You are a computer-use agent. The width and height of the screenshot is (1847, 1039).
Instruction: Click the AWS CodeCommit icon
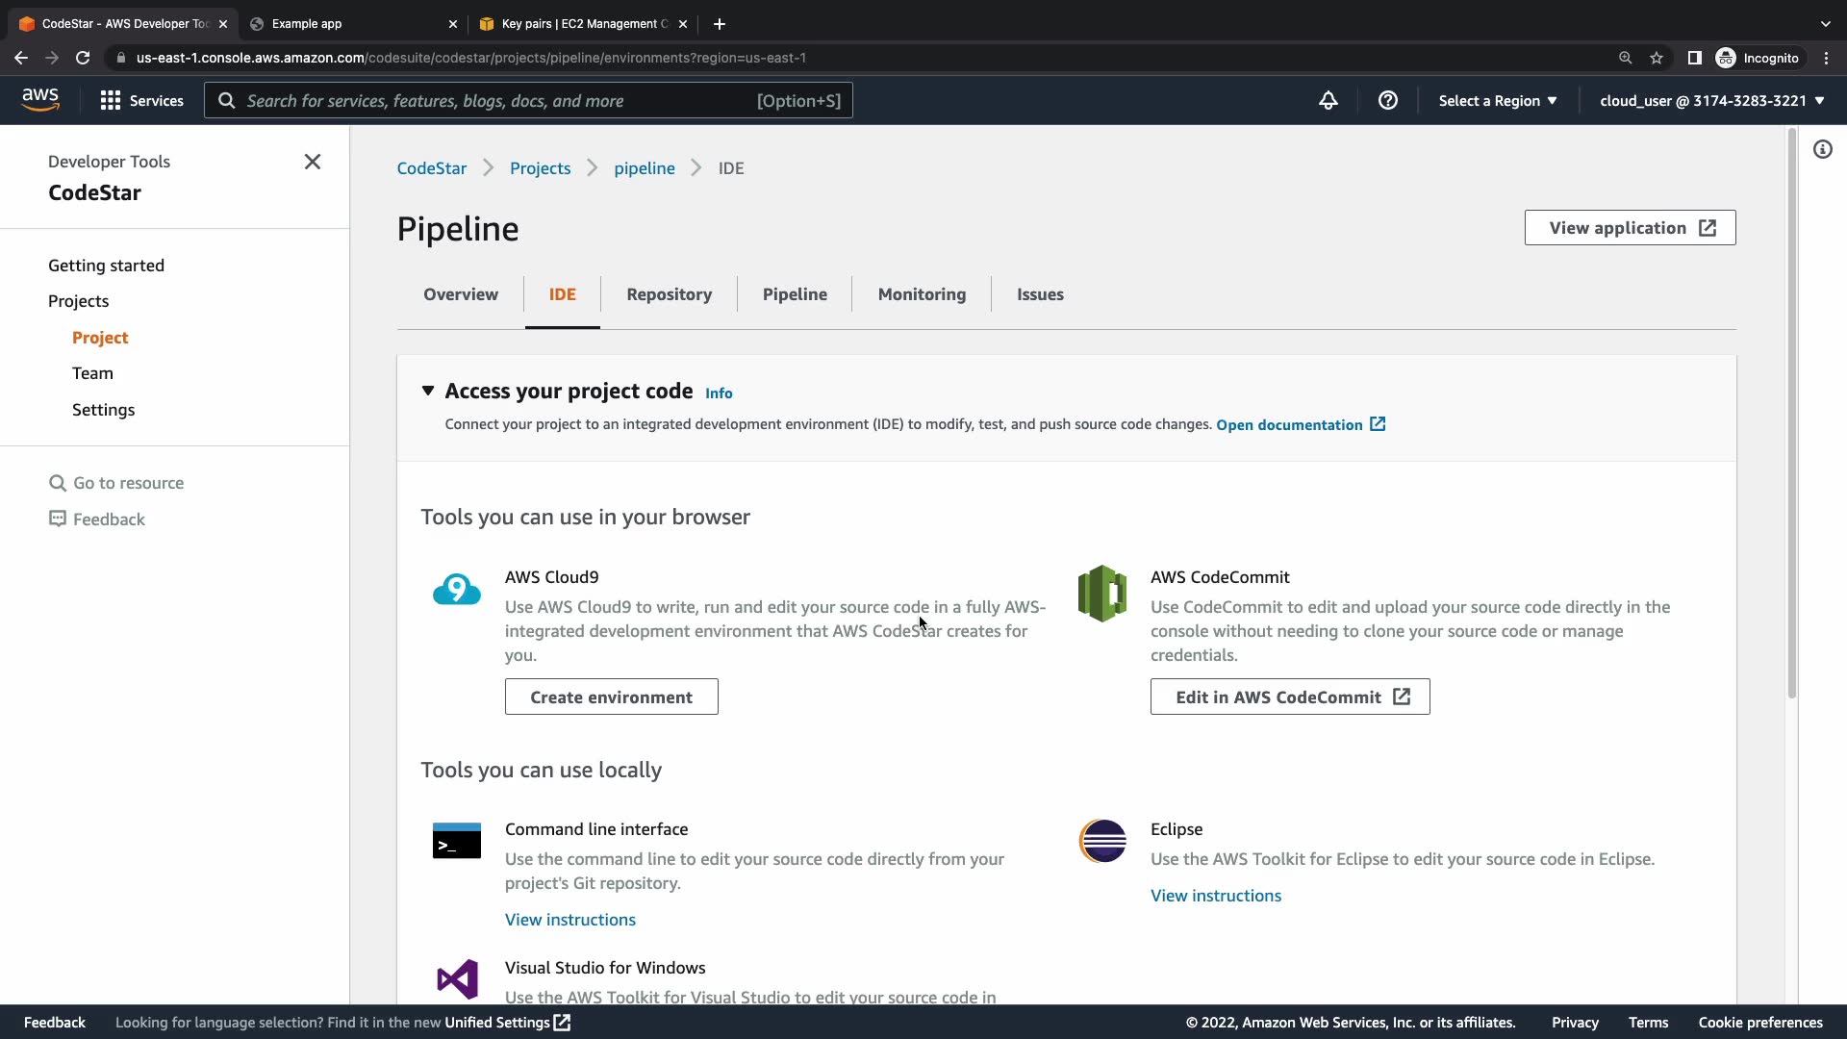coord(1102,594)
